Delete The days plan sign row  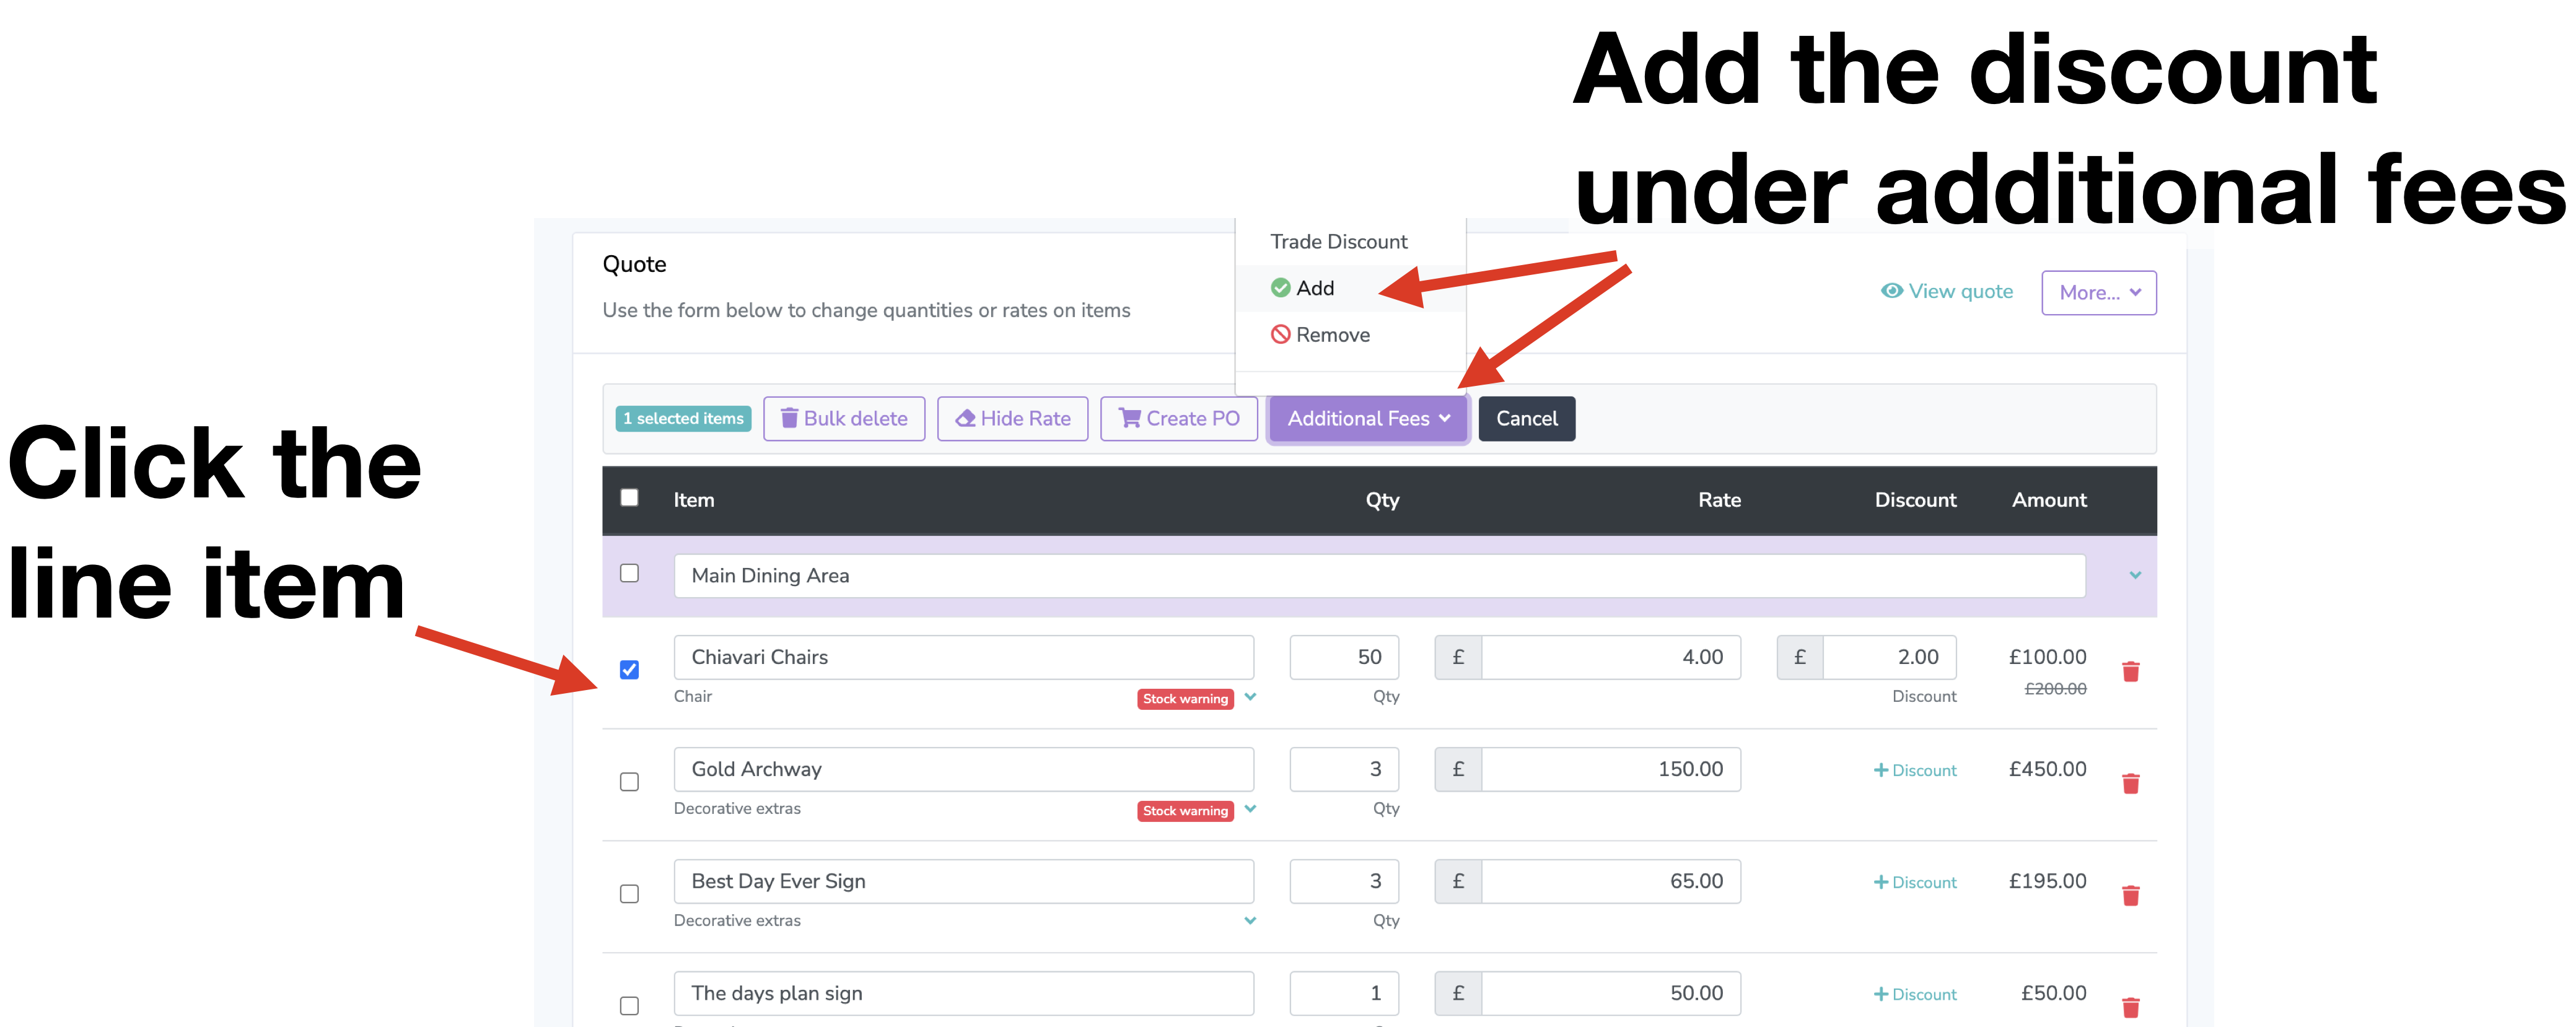[x=2130, y=1007]
